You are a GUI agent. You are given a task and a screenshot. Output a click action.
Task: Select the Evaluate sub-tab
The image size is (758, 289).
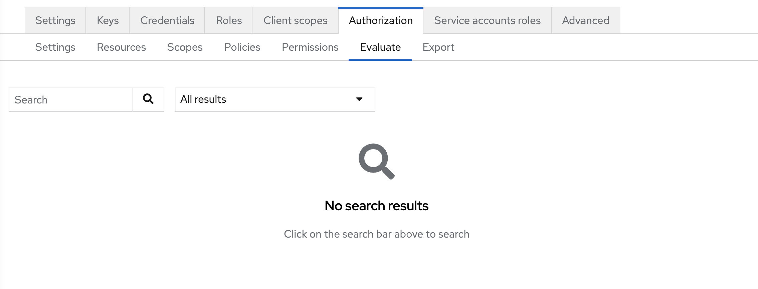pos(380,47)
